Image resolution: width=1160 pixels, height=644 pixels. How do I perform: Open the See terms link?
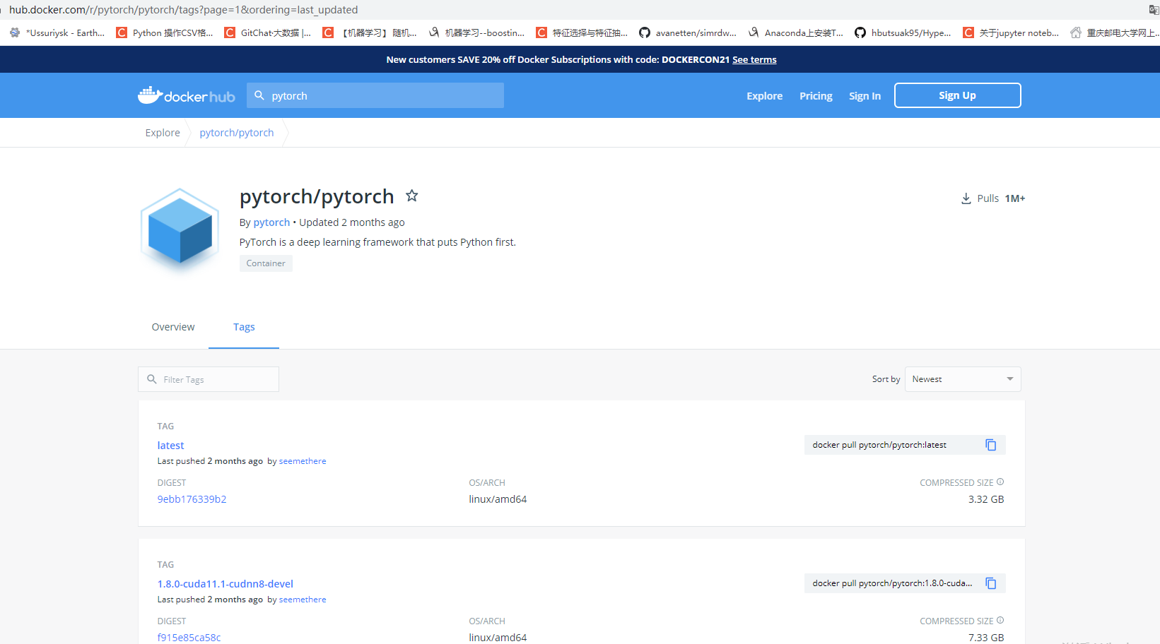coord(754,59)
